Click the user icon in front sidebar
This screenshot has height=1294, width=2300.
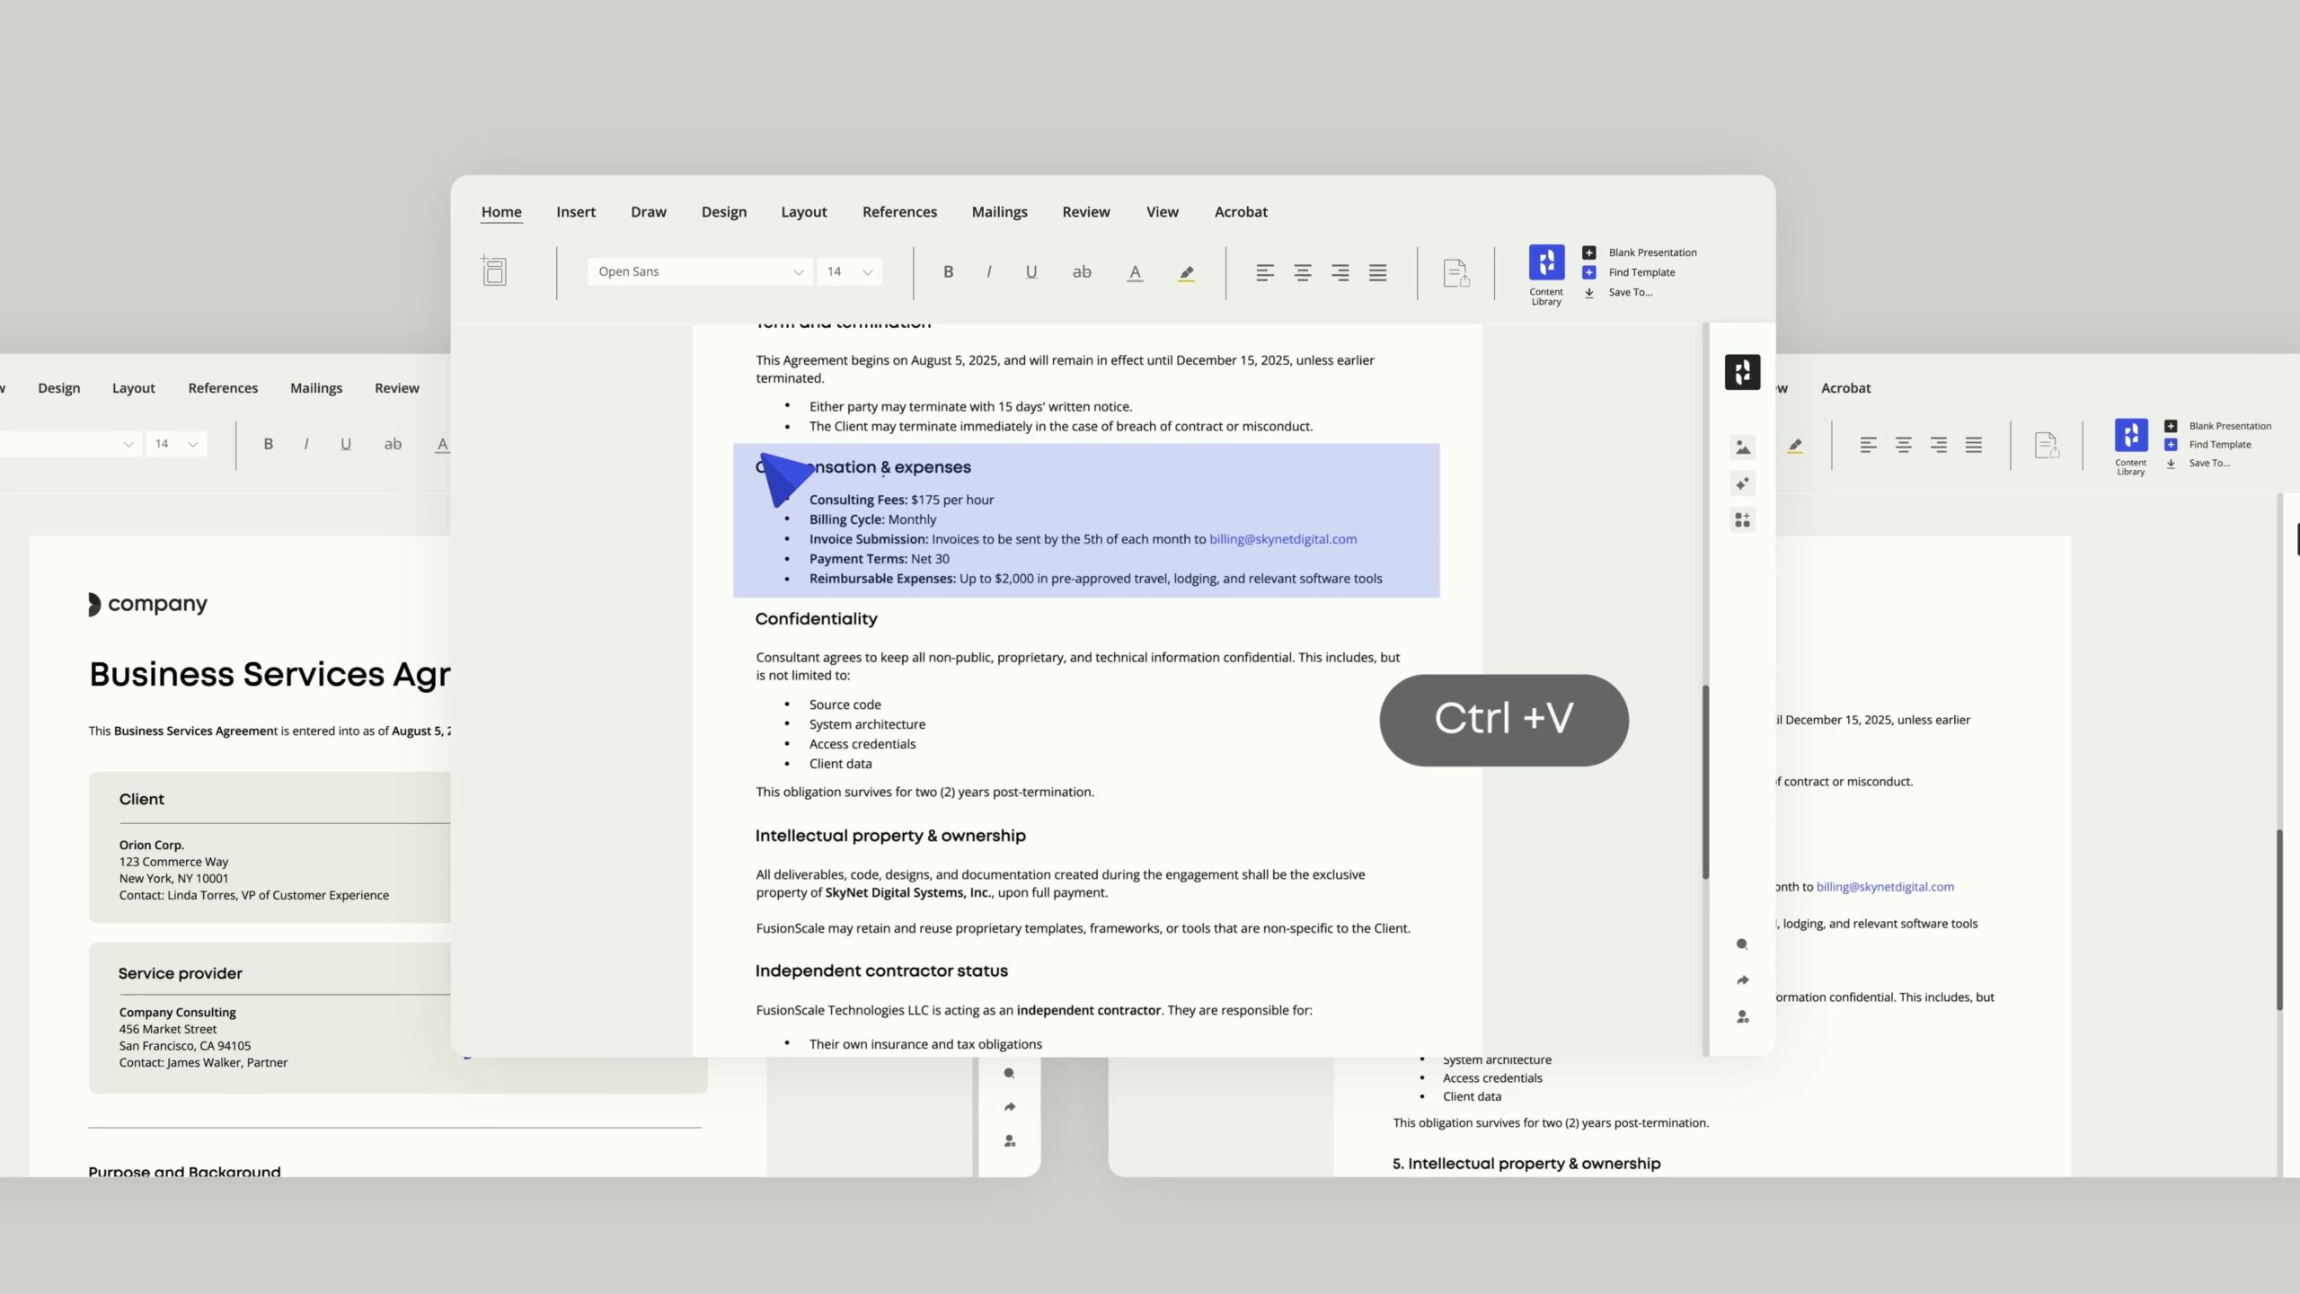(1743, 1017)
